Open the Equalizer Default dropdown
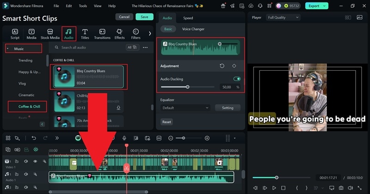This screenshot has width=370, height=194. 185,108
